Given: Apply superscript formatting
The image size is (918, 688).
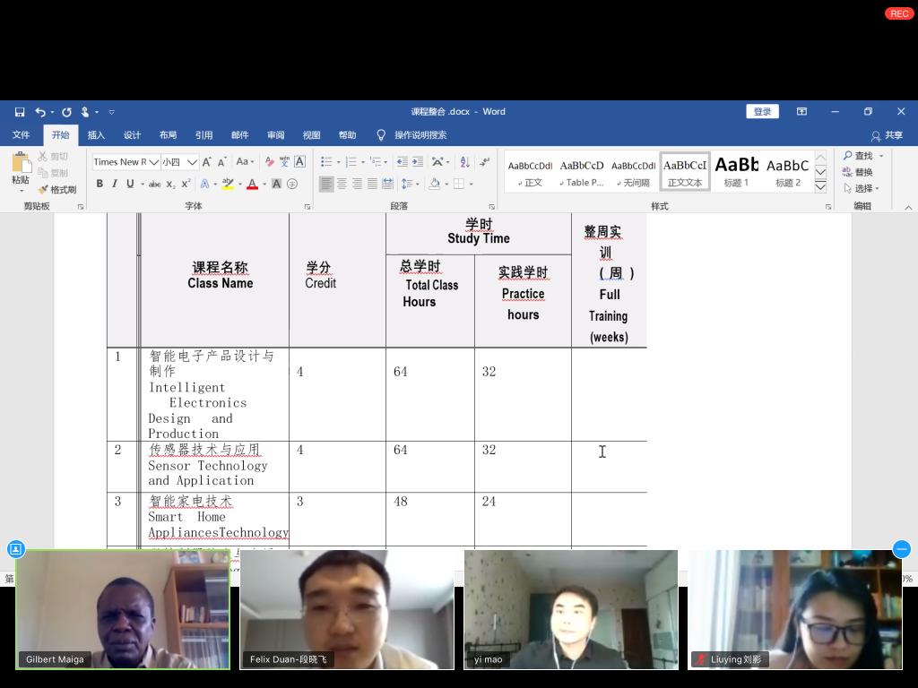Looking at the screenshot, I should click(x=186, y=185).
